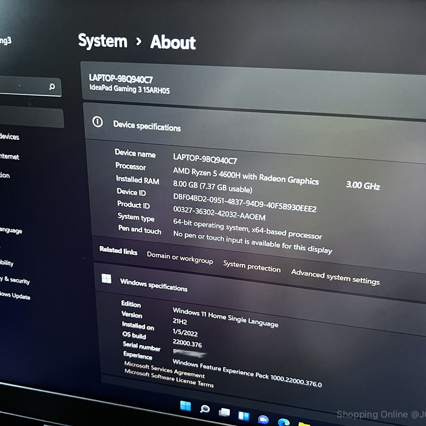Click the AMD Ryzen 5 4600H processor text

click(x=246, y=176)
